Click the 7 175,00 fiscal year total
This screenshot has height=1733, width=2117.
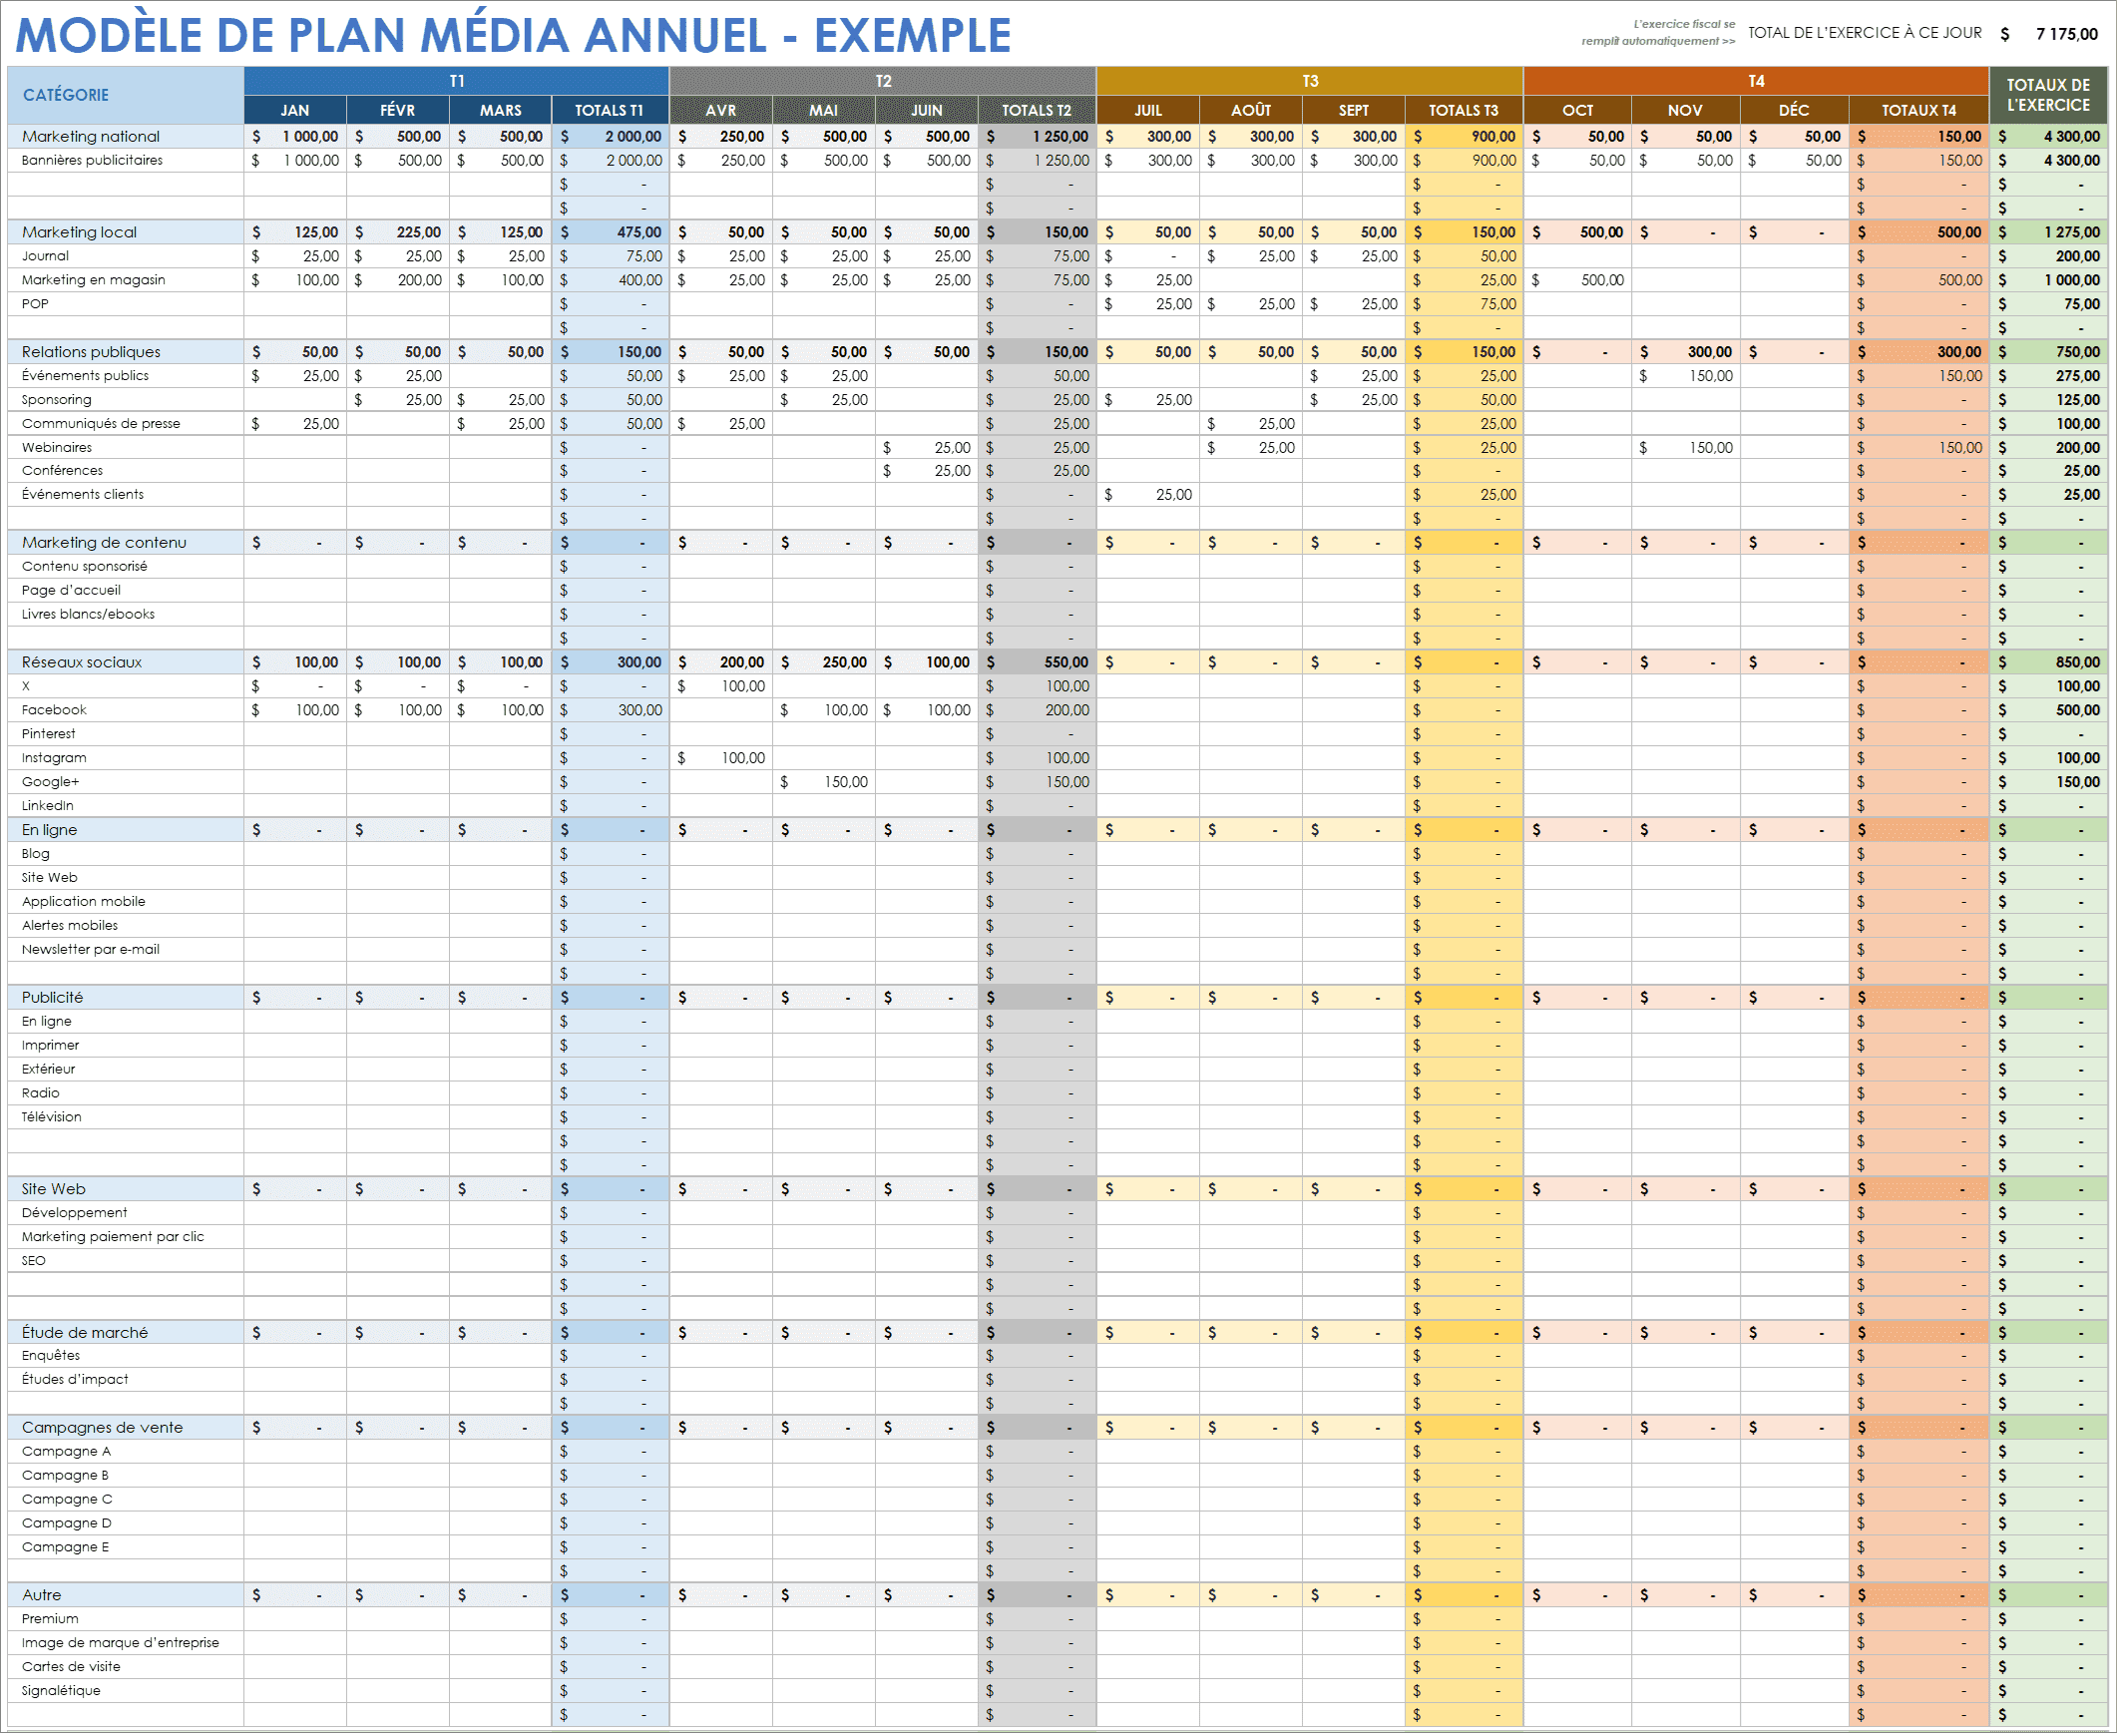tap(2066, 34)
